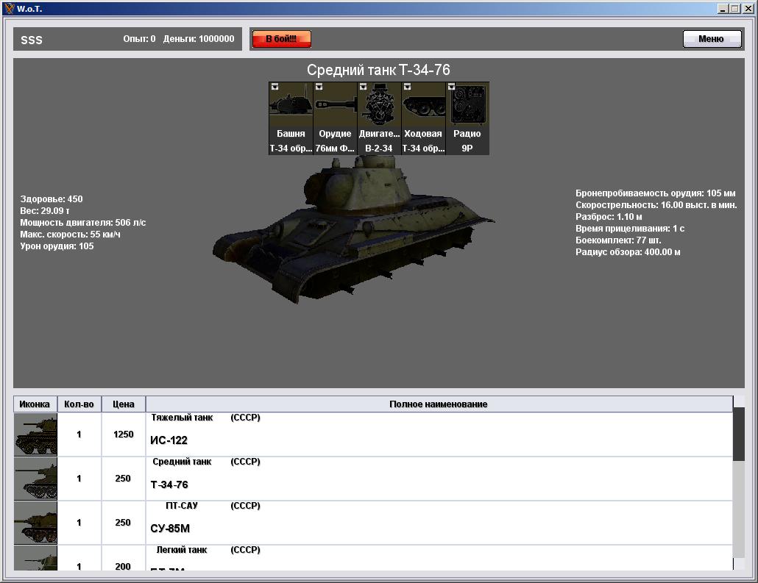Click the СУ-85М price cell 250
This screenshot has height=583, width=758.
124,522
